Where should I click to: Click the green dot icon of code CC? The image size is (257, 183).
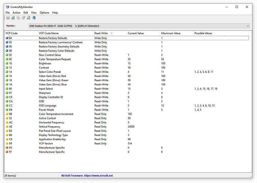pyautogui.click(x=7, y=105)
